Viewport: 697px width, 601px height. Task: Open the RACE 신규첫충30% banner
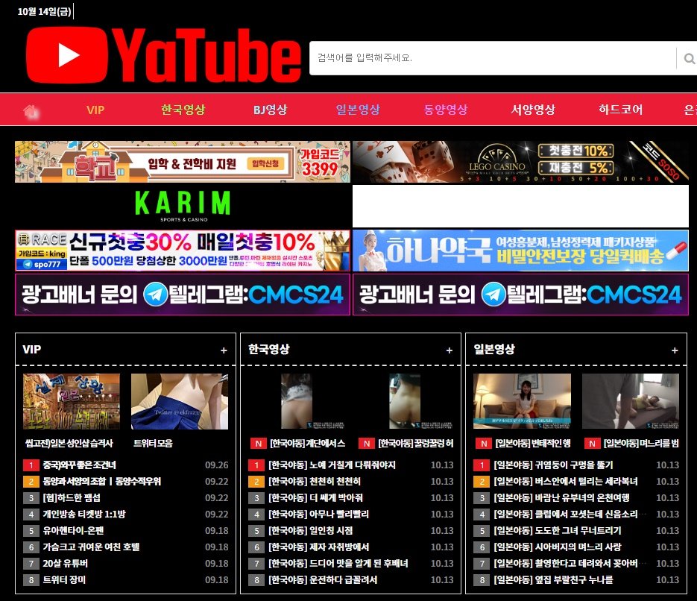(183, 251)
